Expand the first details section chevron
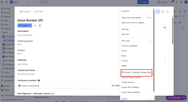188x102 pixels. click(165, 59)
